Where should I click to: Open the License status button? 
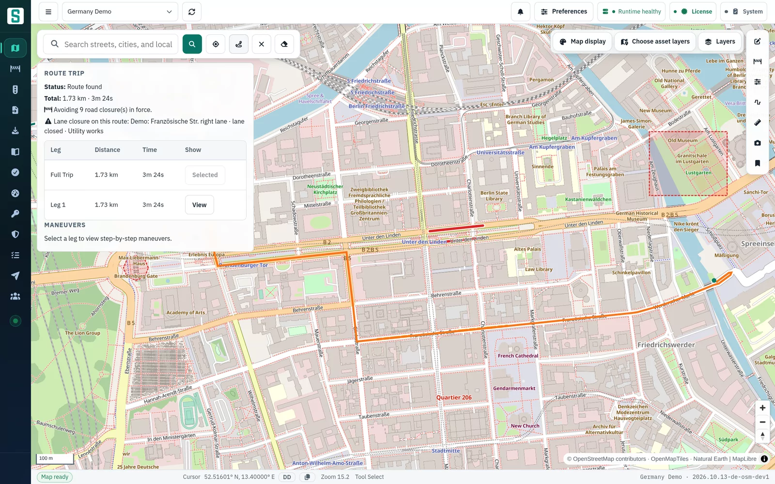[x=693, y=12]
